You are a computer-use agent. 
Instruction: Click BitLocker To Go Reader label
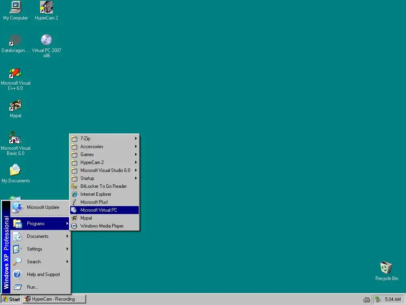[x=103, y=186]
